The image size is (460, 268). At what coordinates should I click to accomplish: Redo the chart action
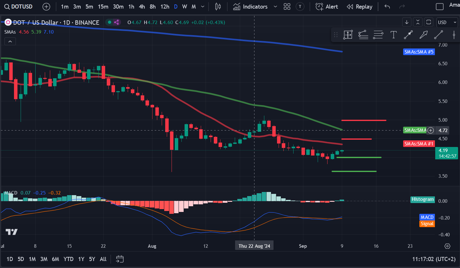click(x=402, y=7)
